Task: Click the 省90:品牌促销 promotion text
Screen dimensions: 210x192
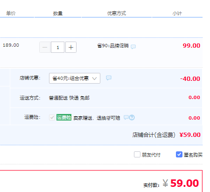Action: (x=113, y=46)
